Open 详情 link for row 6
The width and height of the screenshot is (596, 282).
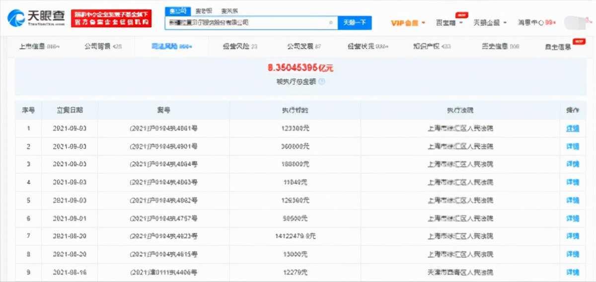tap(573, 218)
